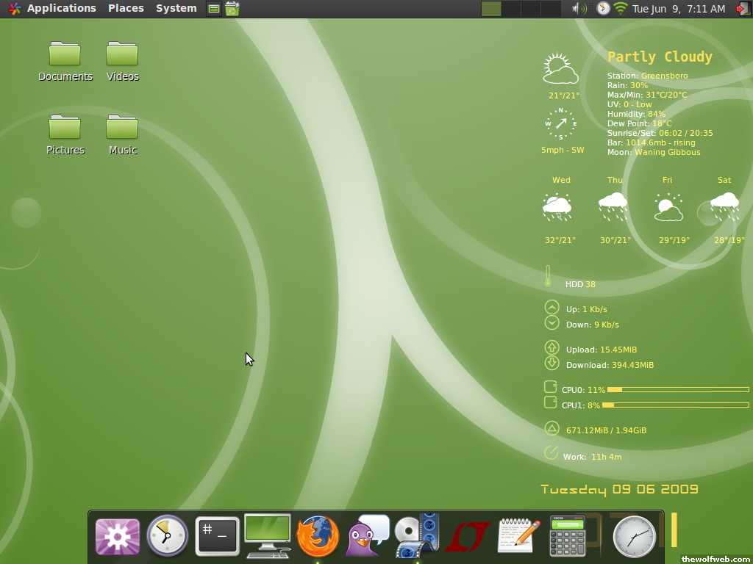Open the computer monitor icon in dock
The width and height of the screenshot is (753, 564).
(x=268, y=535)
